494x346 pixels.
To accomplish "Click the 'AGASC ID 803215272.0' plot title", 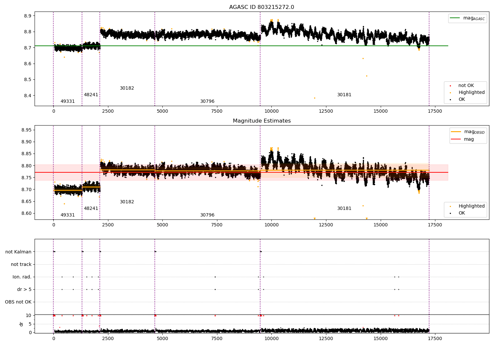I will pyautogui.click(x=261, y=7).
